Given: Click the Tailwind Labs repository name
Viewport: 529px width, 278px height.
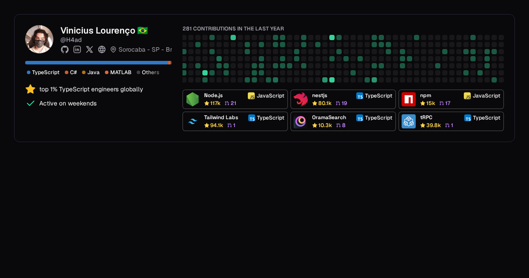Looking at the screenshot, I should point(221,117).
